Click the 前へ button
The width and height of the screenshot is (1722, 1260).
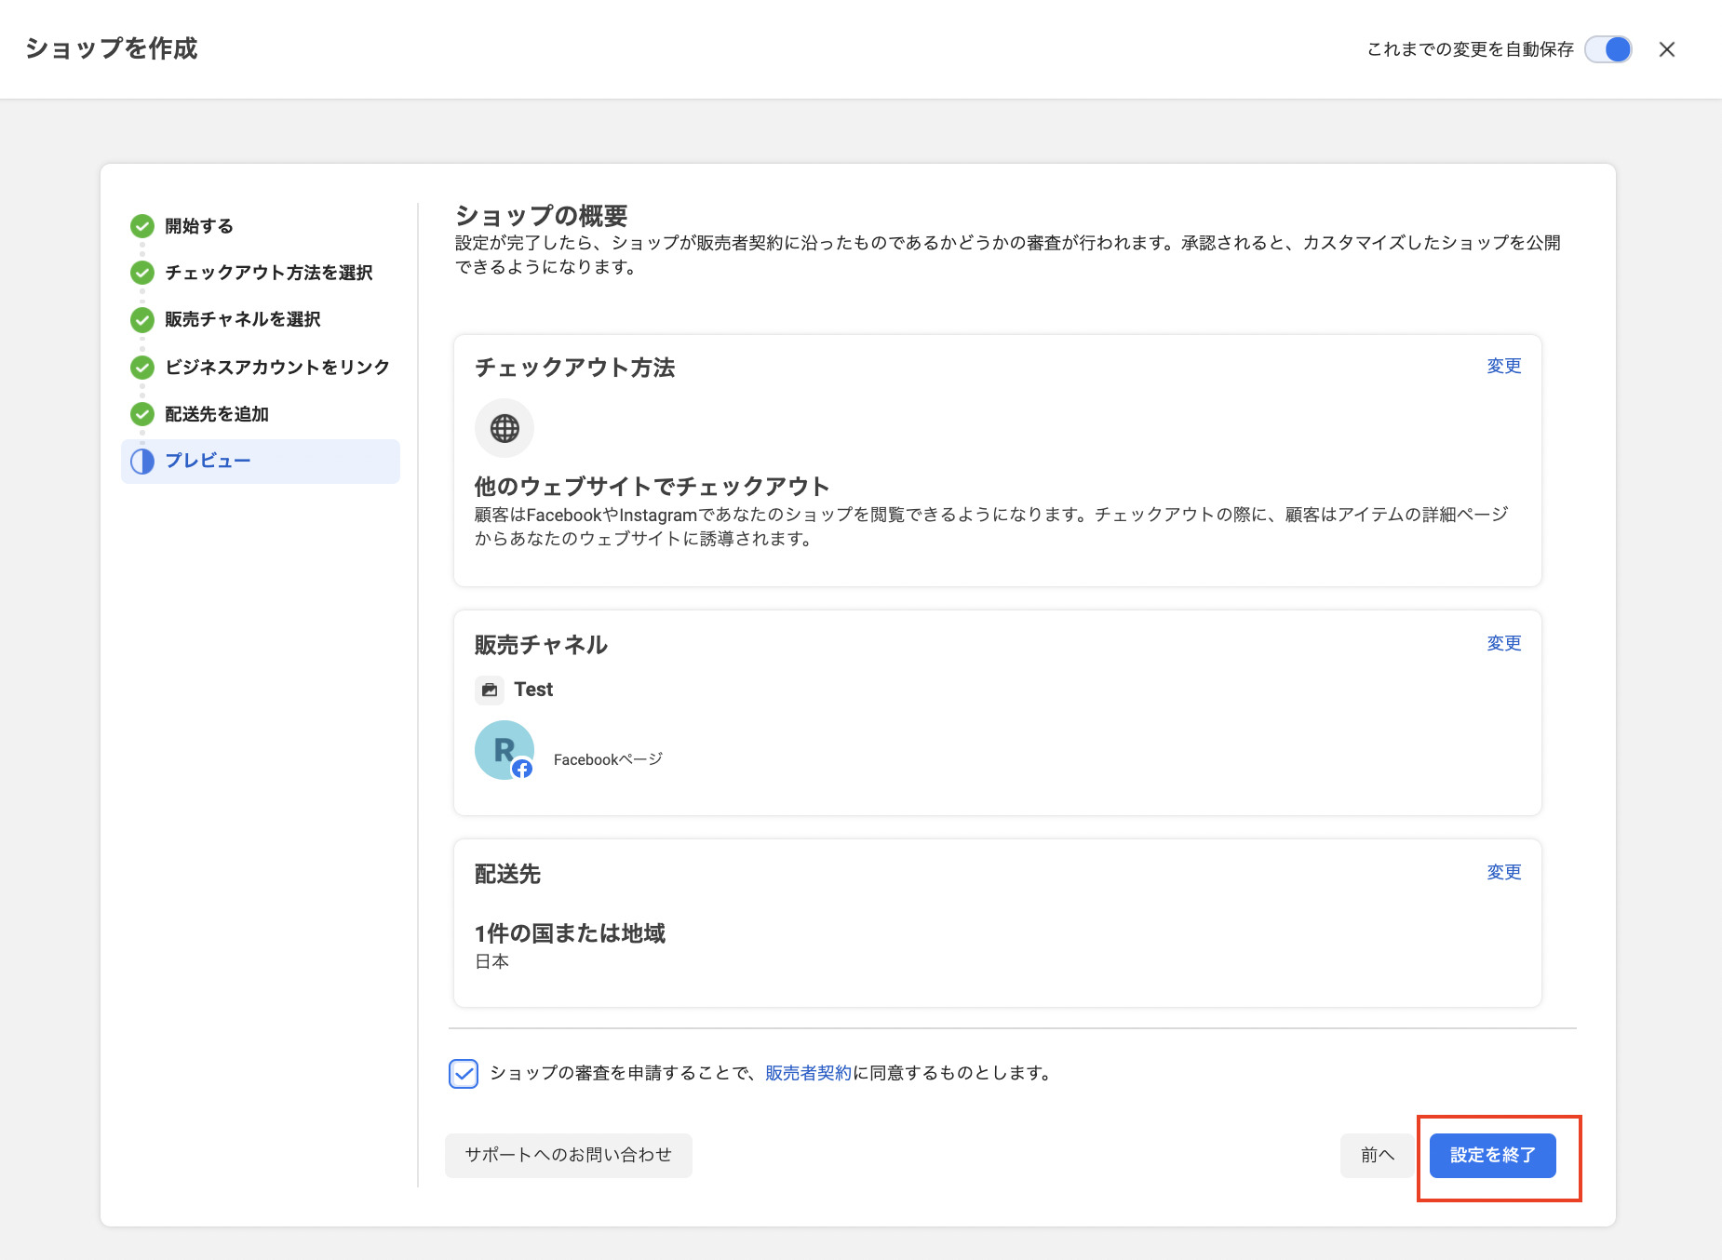(1378, 1156)
